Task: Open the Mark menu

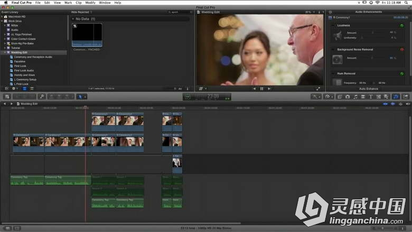Action: (68, 3)
